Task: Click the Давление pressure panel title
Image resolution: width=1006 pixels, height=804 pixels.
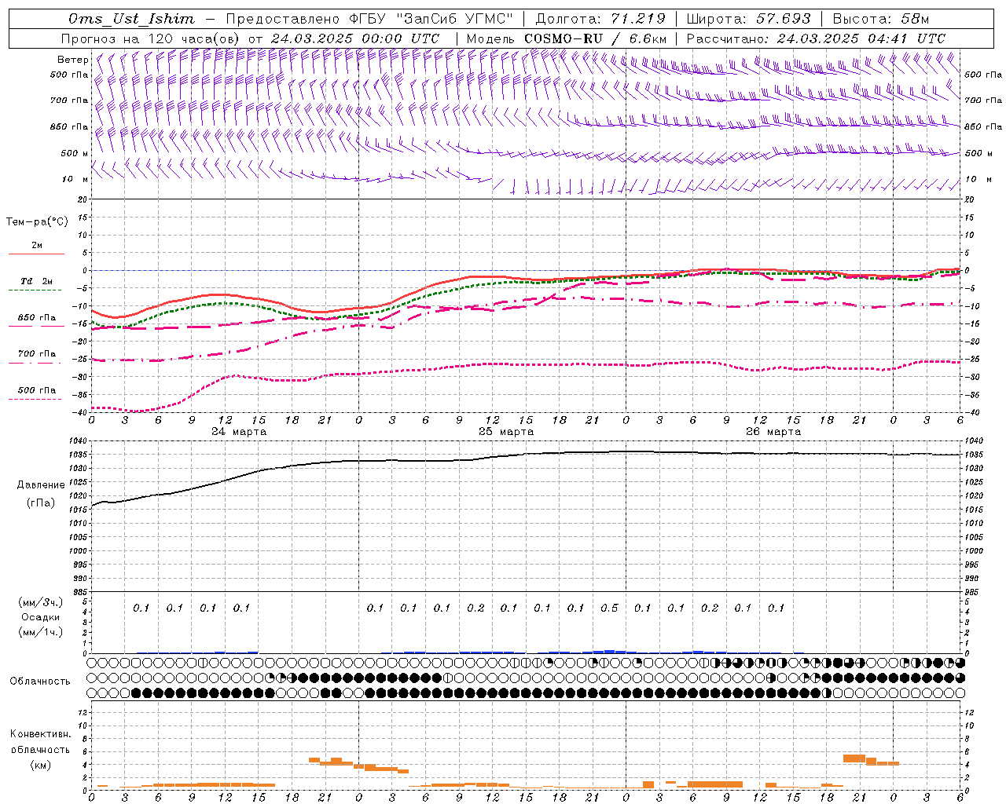Action: [x=41, y=484]
